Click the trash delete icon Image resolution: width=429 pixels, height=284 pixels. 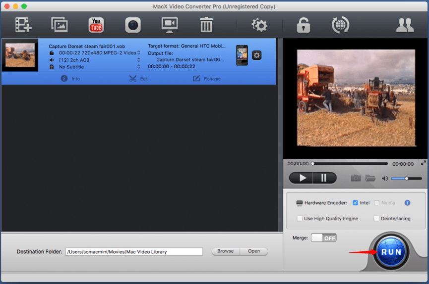[x=206, y=25]
